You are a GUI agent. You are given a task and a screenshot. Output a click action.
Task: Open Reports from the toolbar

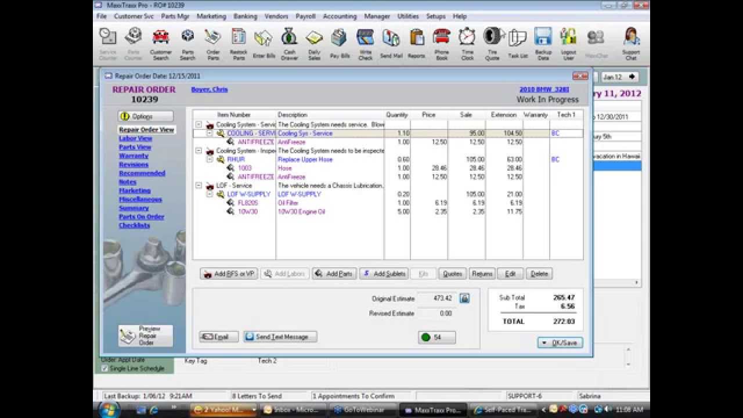pyautogui.click(x=416, y=44)
